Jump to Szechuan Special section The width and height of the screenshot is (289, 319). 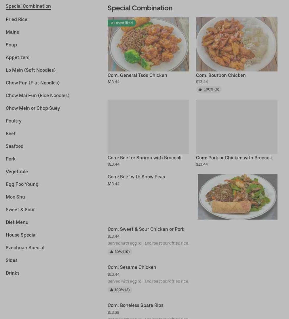(x=25, y=248)
